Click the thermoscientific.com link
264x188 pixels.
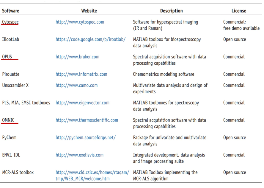[x=87, y=120]
